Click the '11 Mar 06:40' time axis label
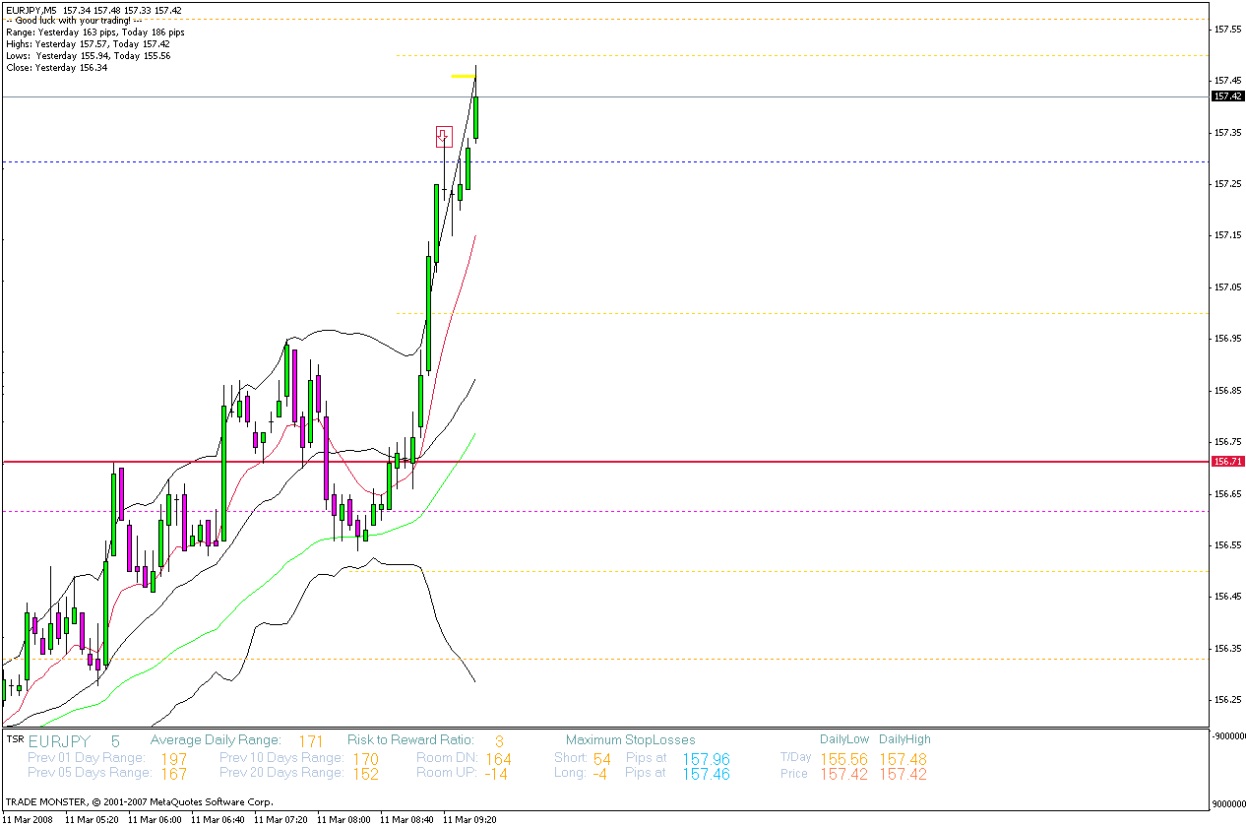 [218, 818]
